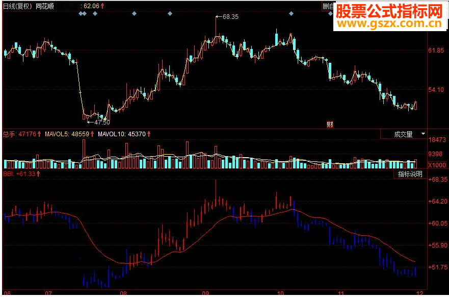Open the 日线(复权) period selector
The width and height of the screenshot is (449, 297).
(x=17, y=6)
